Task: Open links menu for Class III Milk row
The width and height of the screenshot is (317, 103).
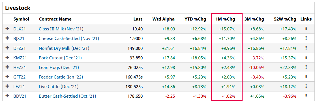Action: pos(306,29)
